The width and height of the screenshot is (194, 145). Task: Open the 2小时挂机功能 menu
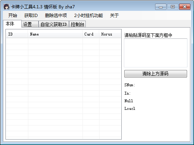(x=89, y=16)
